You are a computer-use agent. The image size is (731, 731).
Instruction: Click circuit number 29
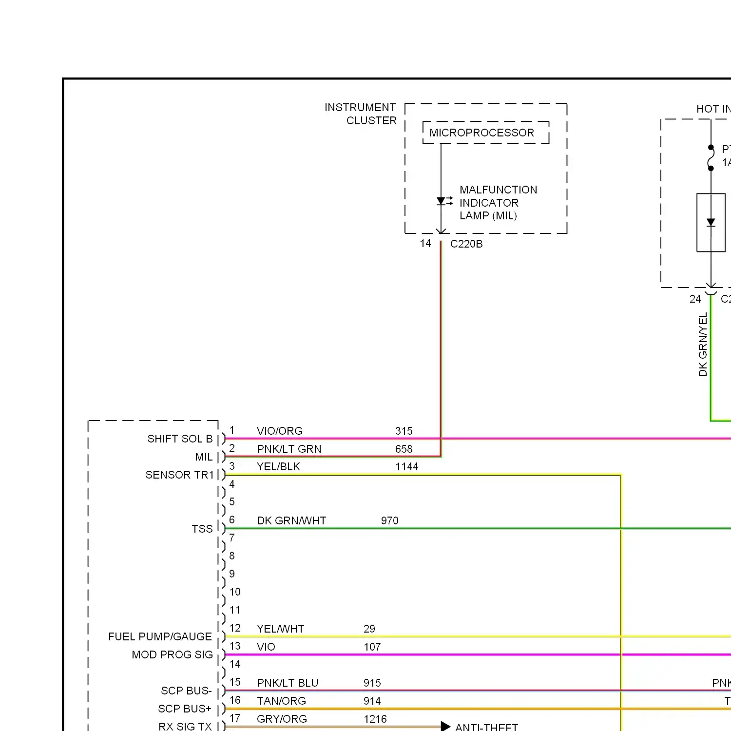tap(369, 629)
